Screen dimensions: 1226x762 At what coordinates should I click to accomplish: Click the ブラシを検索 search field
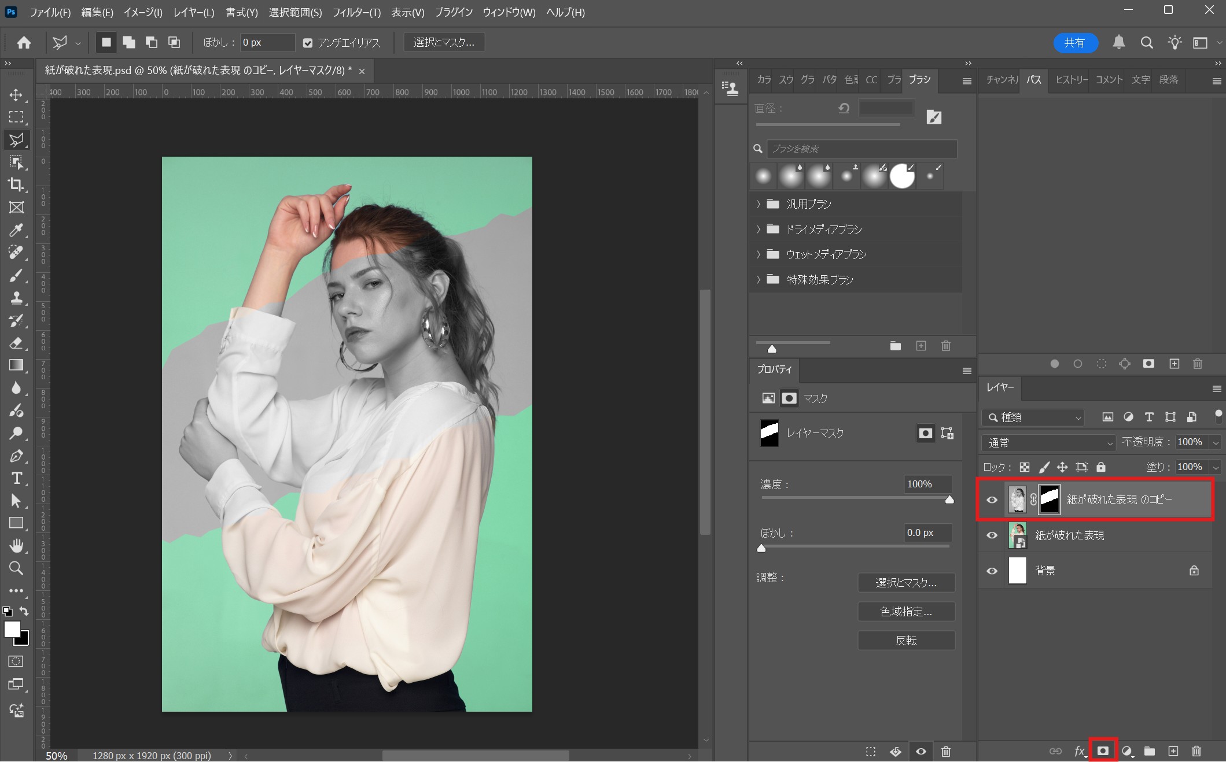[x=861, y=149]
